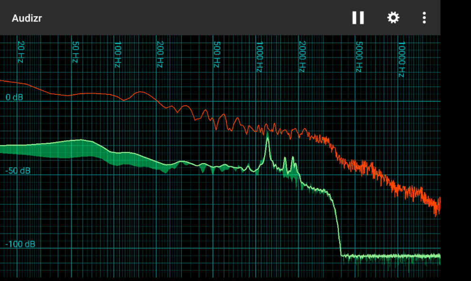Tap the 1000 Hz frequency label
This screenshot has width=471, height=281.
(x=259, y=56)
